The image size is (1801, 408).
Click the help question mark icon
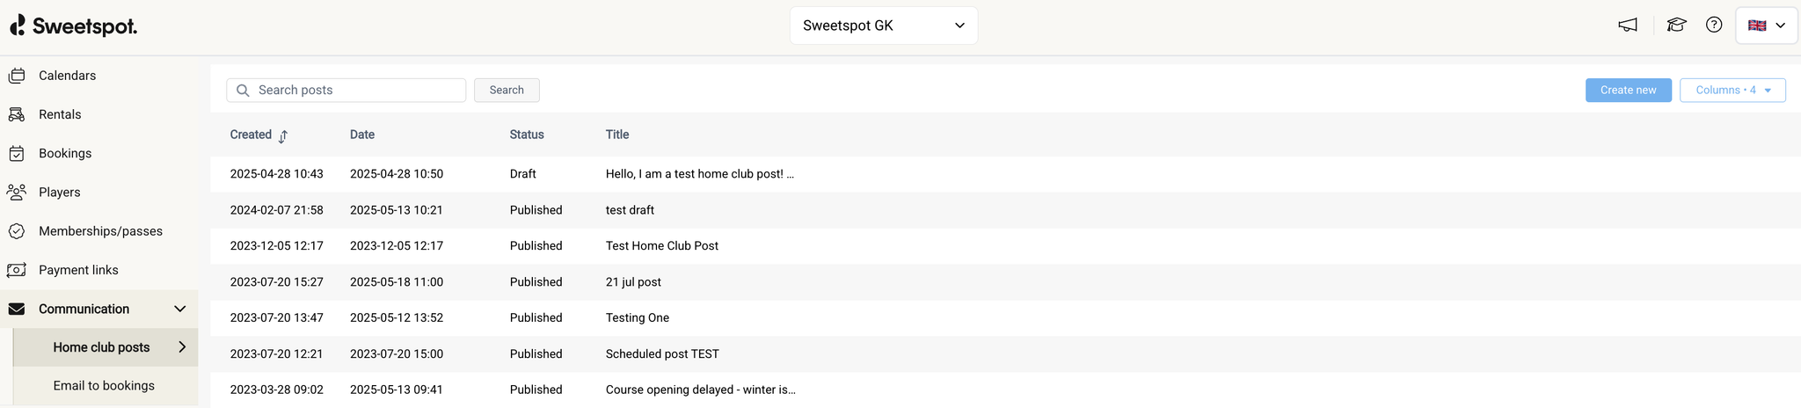tap(1714, 25)
